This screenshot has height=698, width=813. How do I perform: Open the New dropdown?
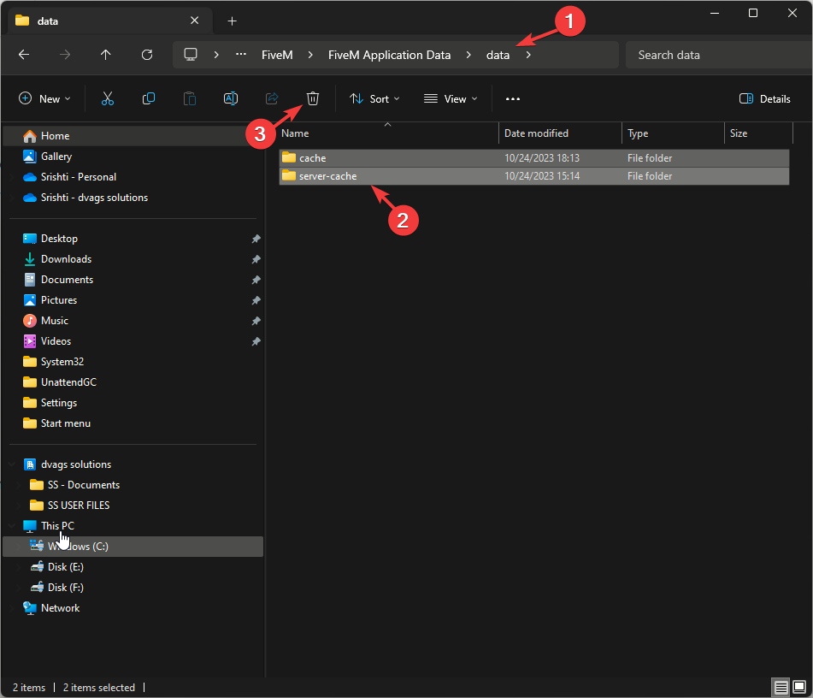[x=44, y=98]
